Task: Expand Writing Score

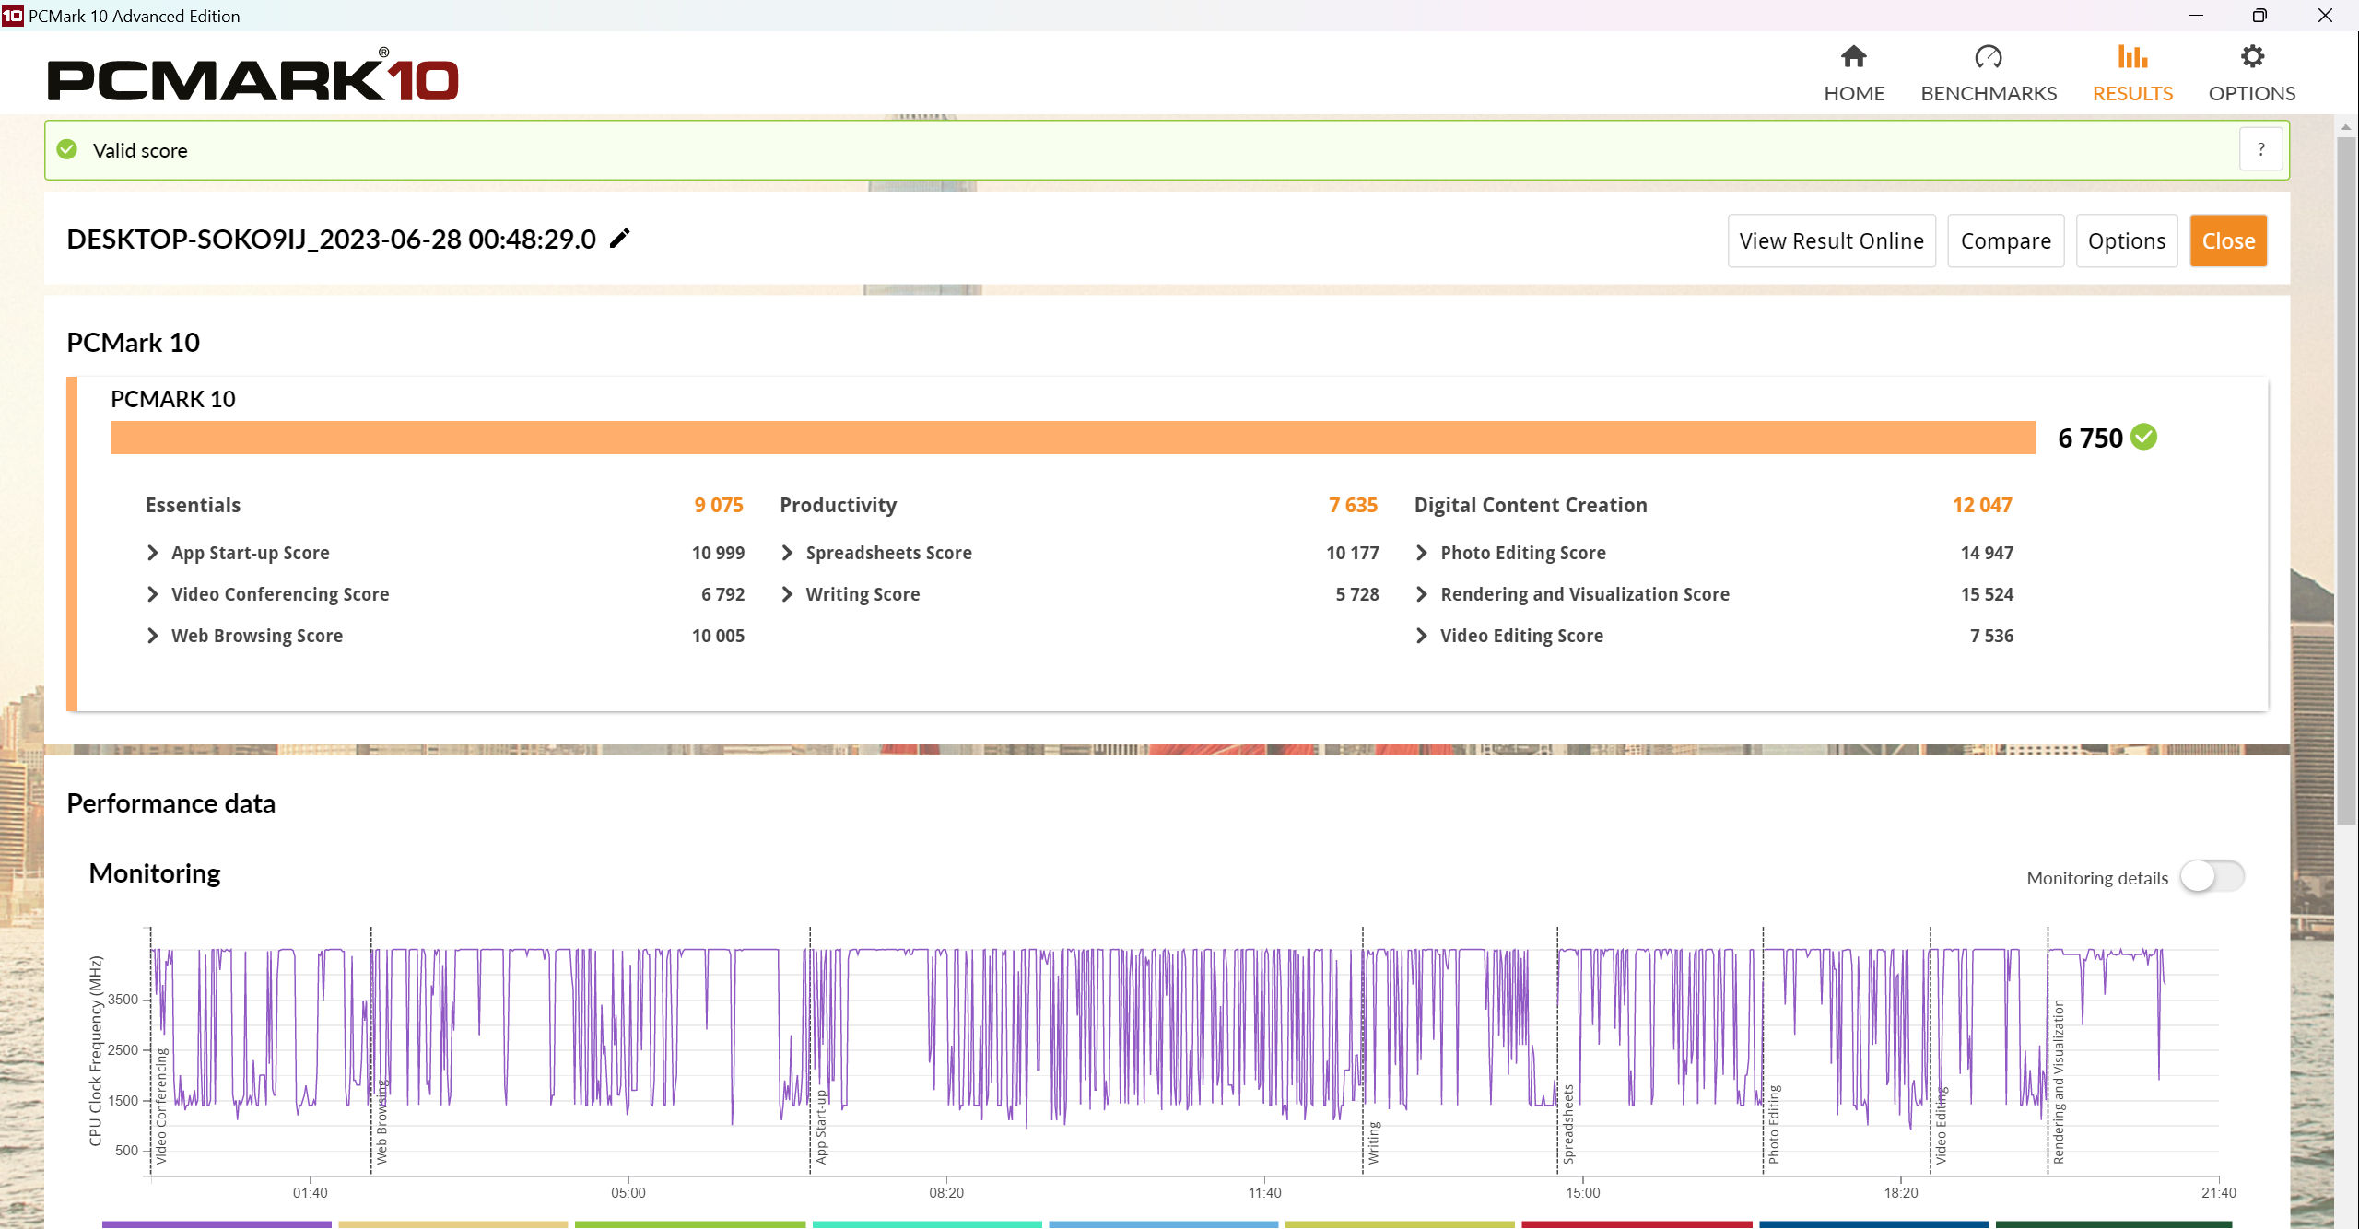Action: (787, 594)
